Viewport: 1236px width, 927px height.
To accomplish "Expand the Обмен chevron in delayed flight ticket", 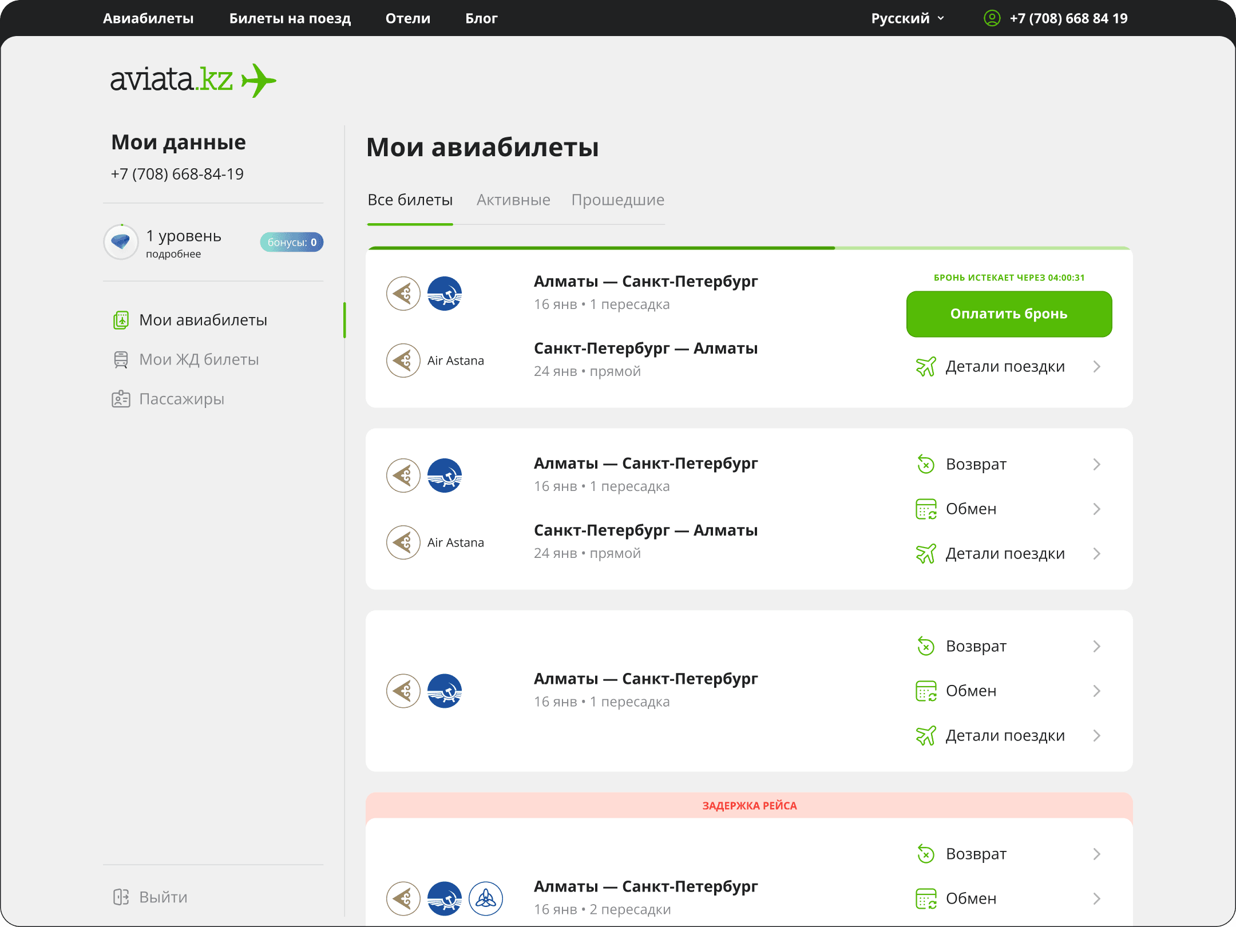I will coord(1096,898).
